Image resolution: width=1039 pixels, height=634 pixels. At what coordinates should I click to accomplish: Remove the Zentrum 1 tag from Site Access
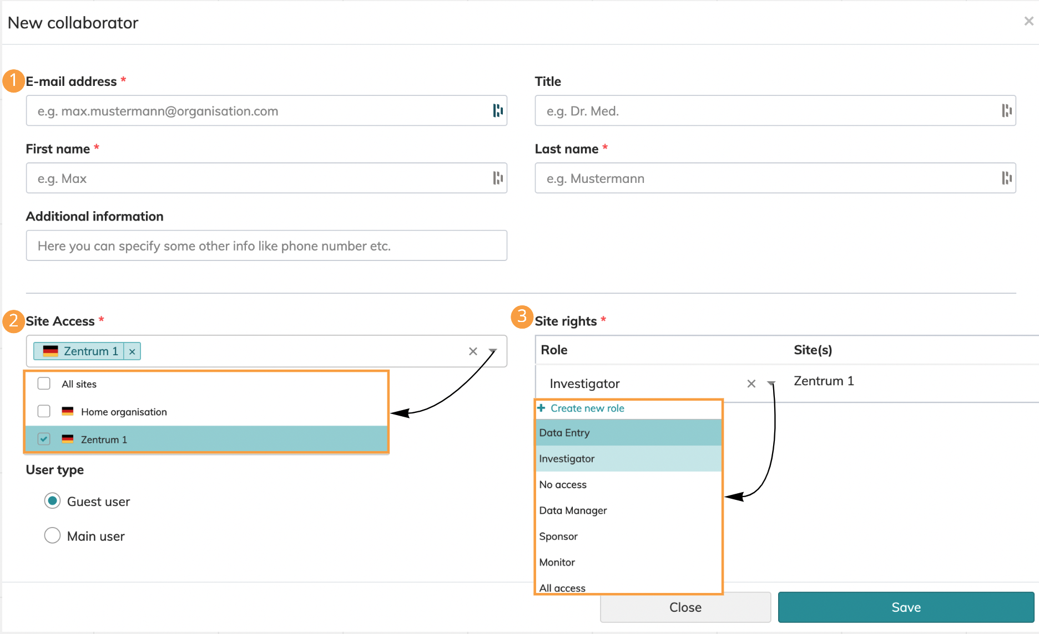[x=132, y=351]
